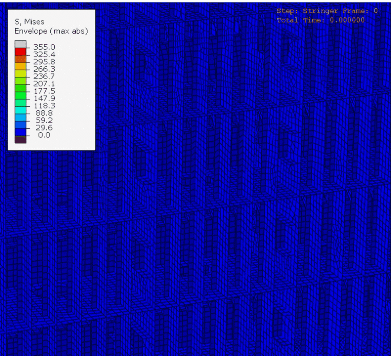This screenshot has height=358, width=391.
Task: Select the light blue band above 59.2
Action: pyautogui.click(x=20, y=117)
